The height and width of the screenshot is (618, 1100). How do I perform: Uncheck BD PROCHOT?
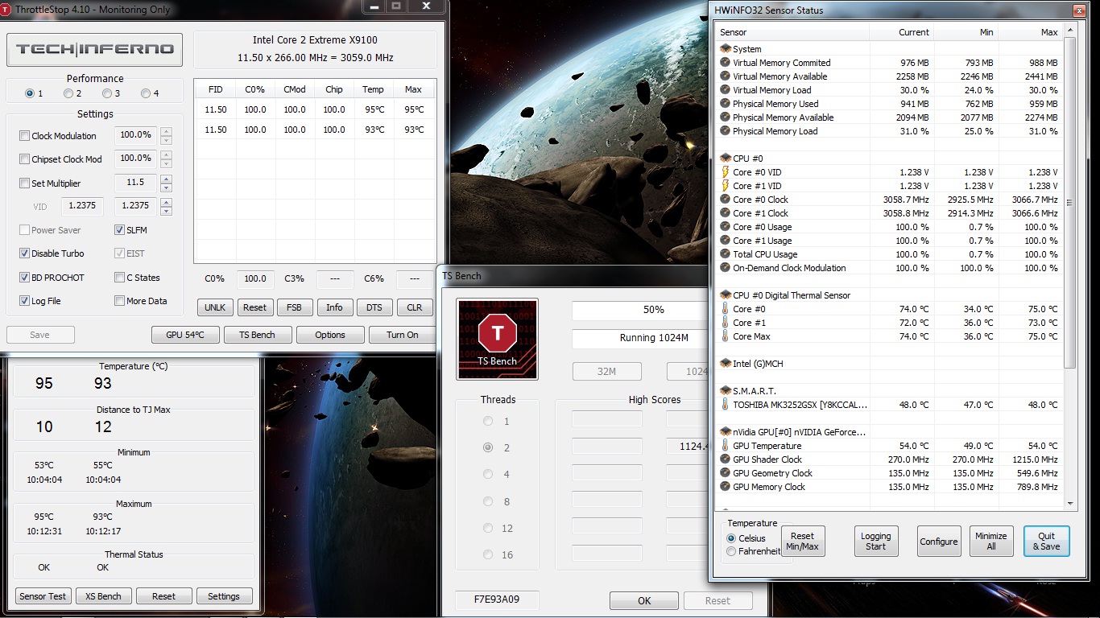[x=25, y=278]
